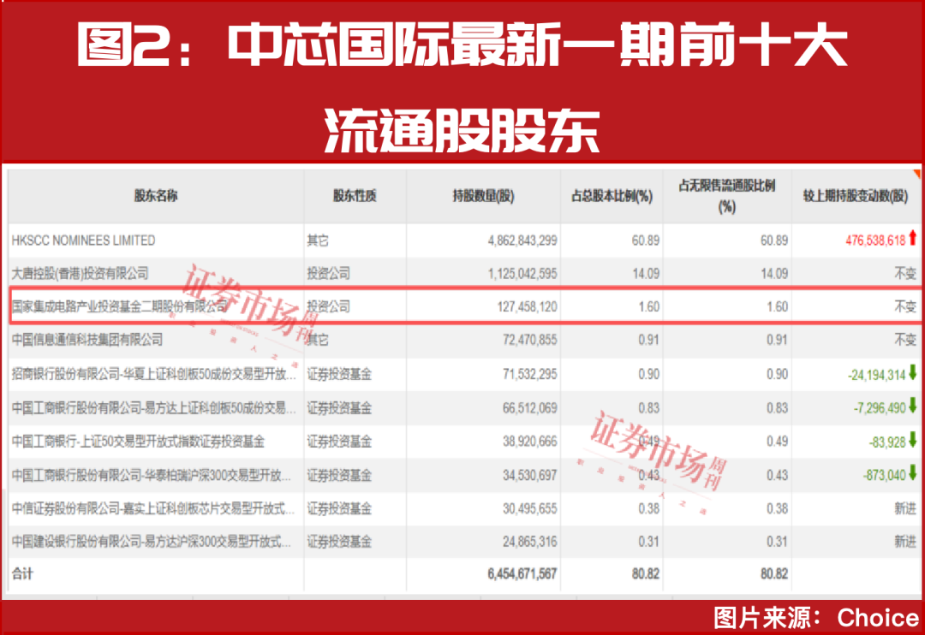This screenshot has height=635, width=925.
Task: Click the 图2 中芯国际 title heading
Action: click(462, 88)
